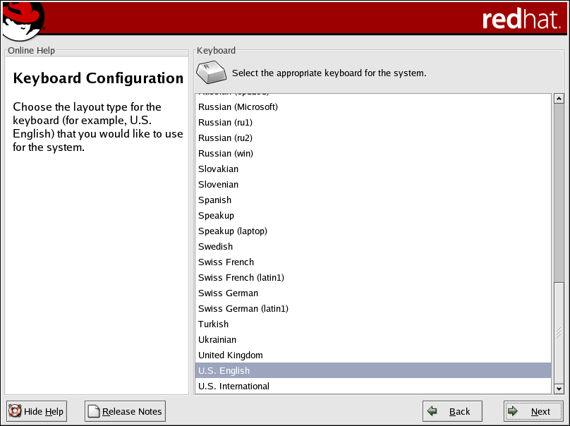Click the Red Hat shadowman logo
The height and width of the screenshot is (426, 570).
[21, 20]
